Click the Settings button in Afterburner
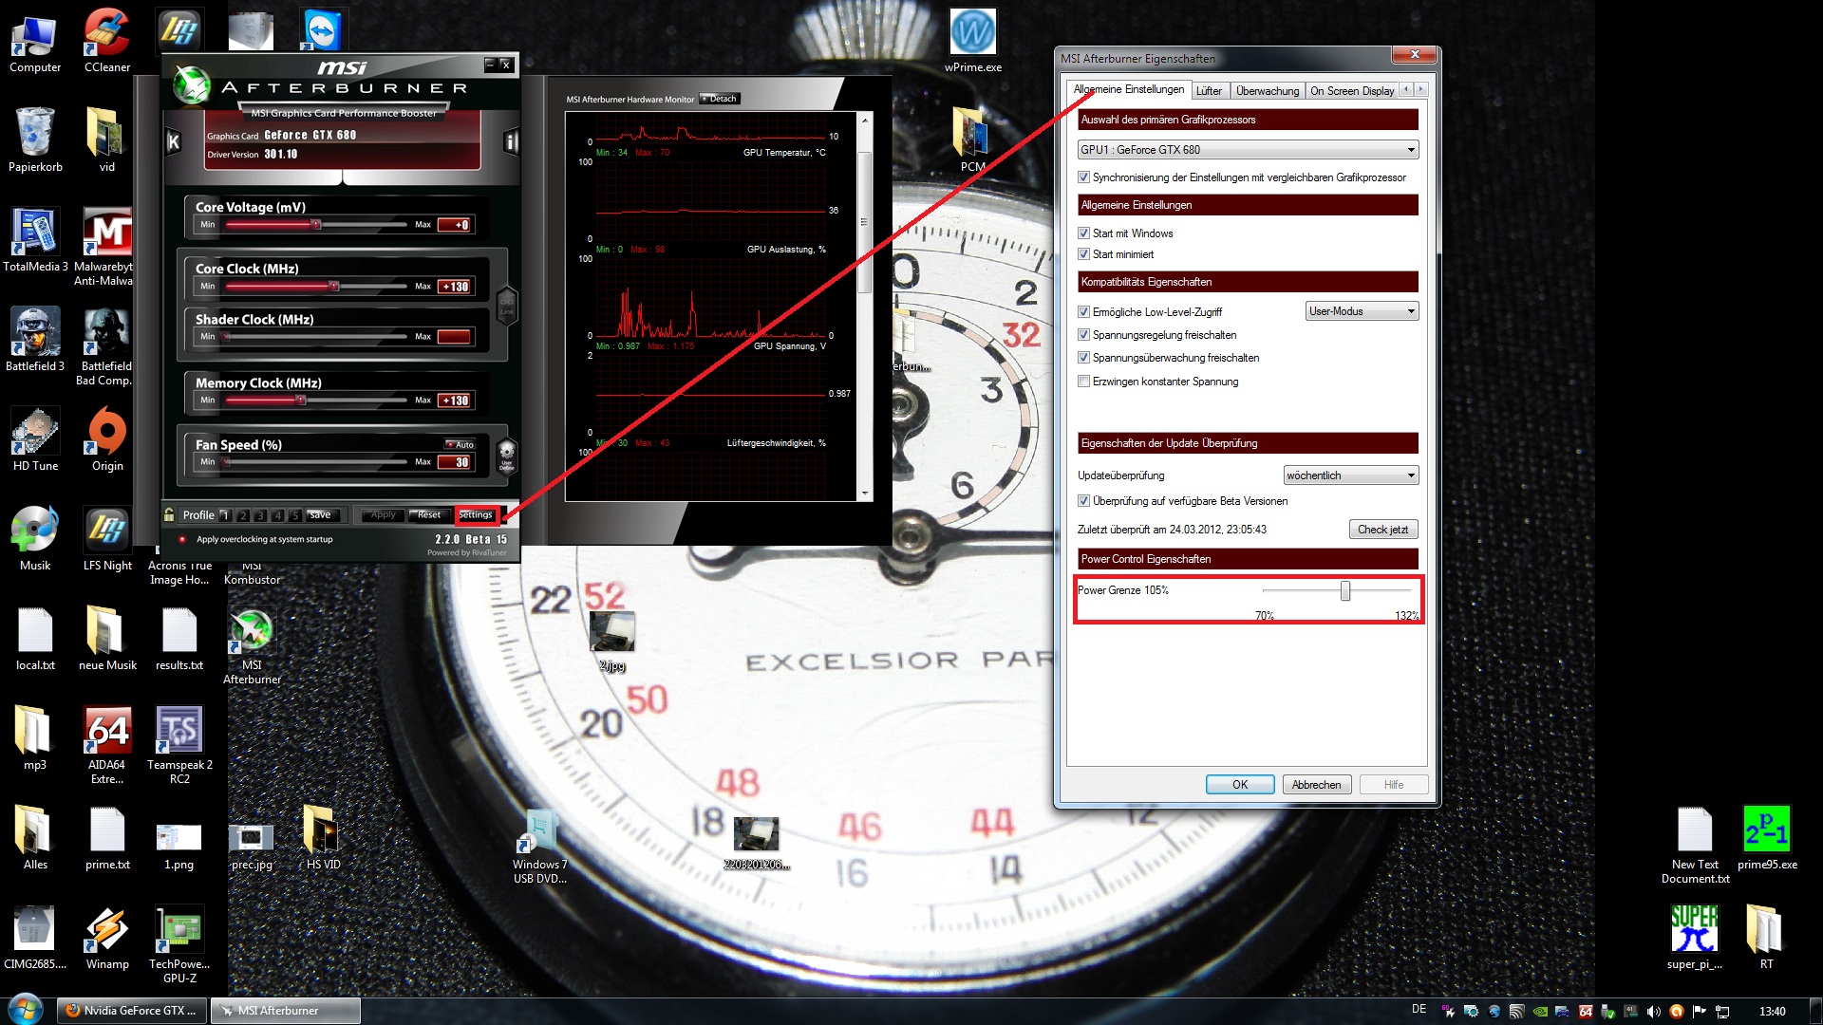The height and width of the screenshot is (1025, 1823). pos(476,514)
